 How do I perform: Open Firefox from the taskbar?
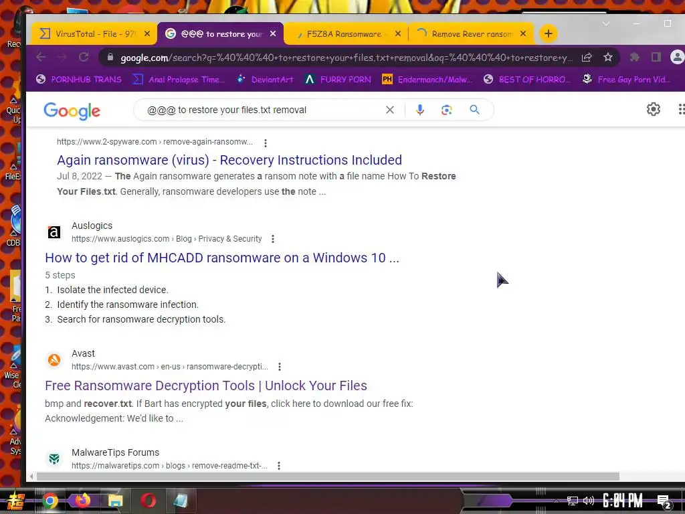82,501
